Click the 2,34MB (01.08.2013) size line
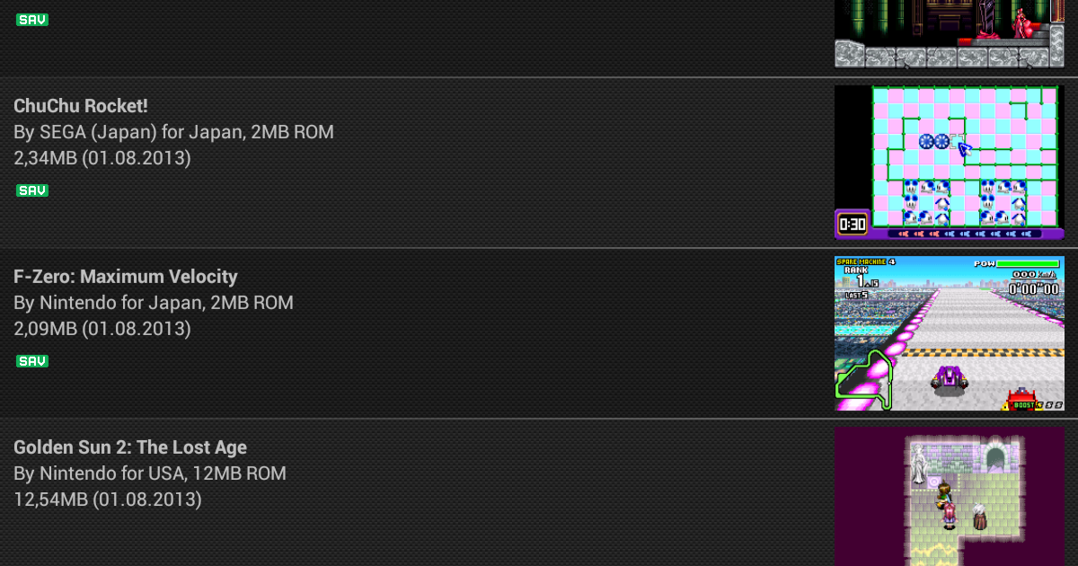The image size is (1078, 566). click(x=102, y=158)
